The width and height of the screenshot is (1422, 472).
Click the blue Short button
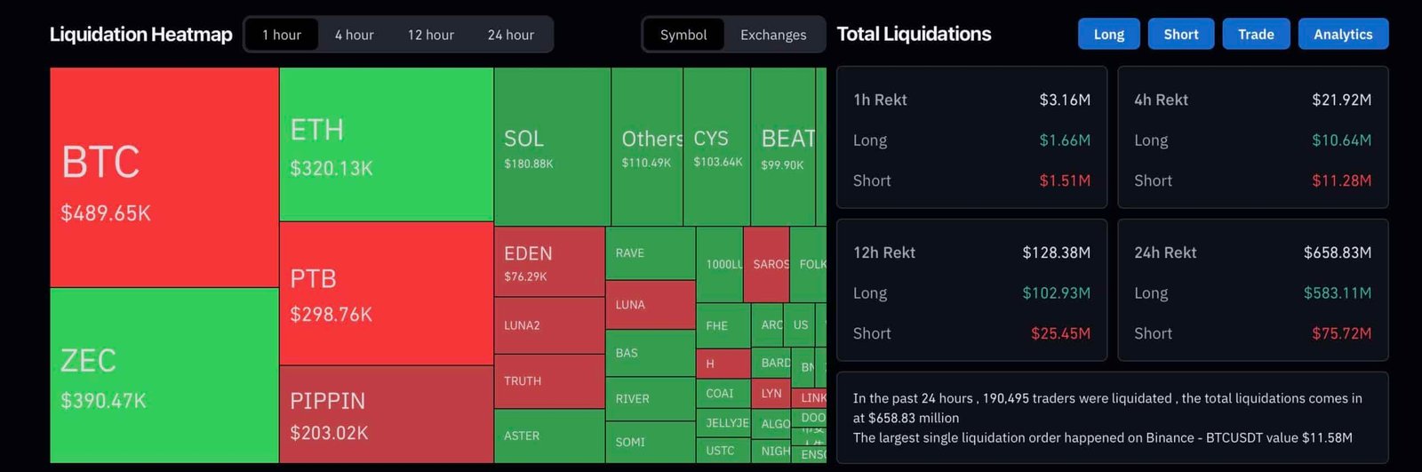coord(1181,34)
